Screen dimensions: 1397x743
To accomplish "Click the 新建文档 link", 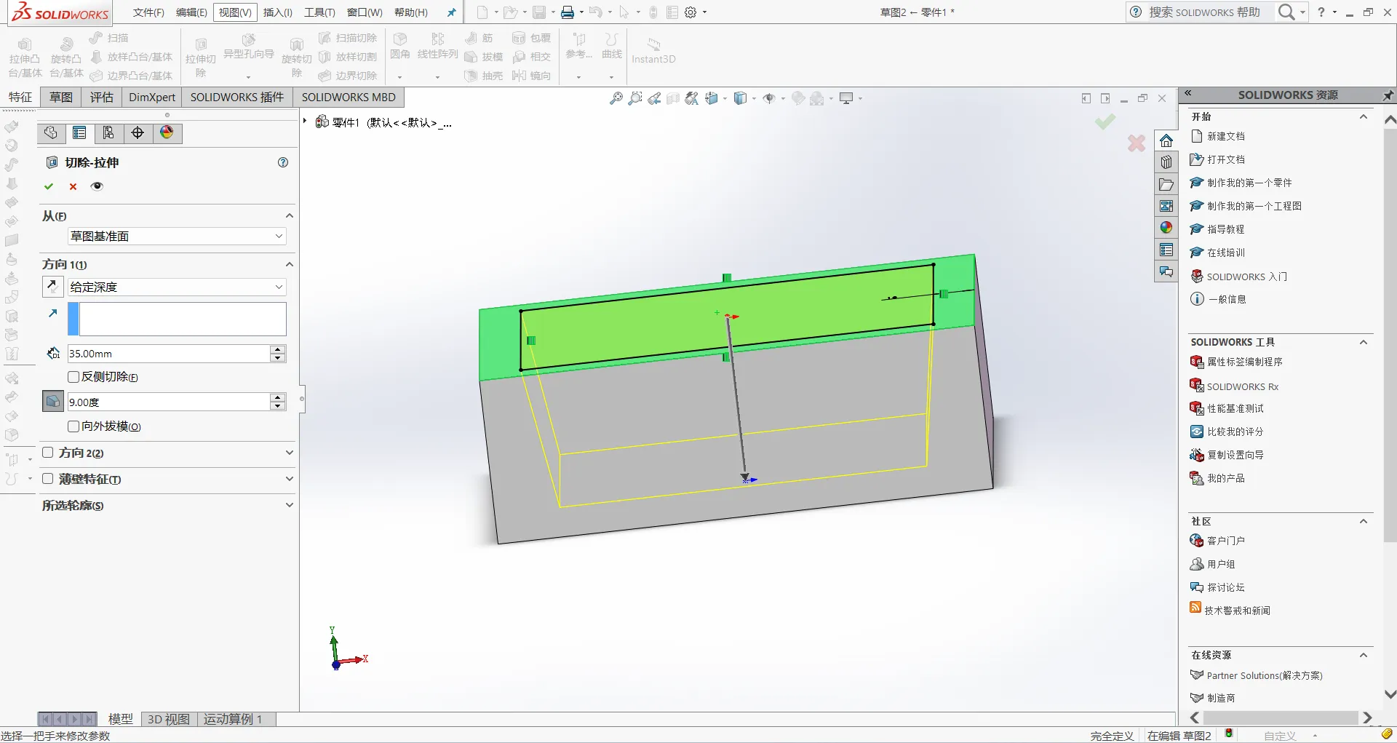I will [x=1225, y=136].
